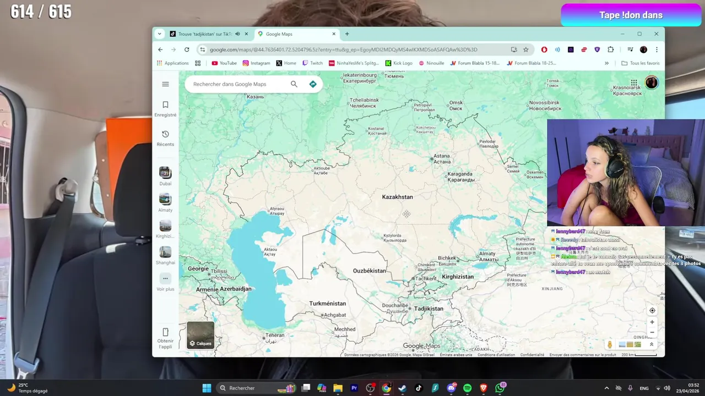
Task: Show more bookmarks with the chevron
Action: tap(607, 63)
